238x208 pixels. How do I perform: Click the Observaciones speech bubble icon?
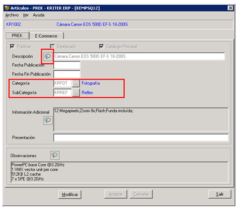pyautogui.click(x=55, y=155)
